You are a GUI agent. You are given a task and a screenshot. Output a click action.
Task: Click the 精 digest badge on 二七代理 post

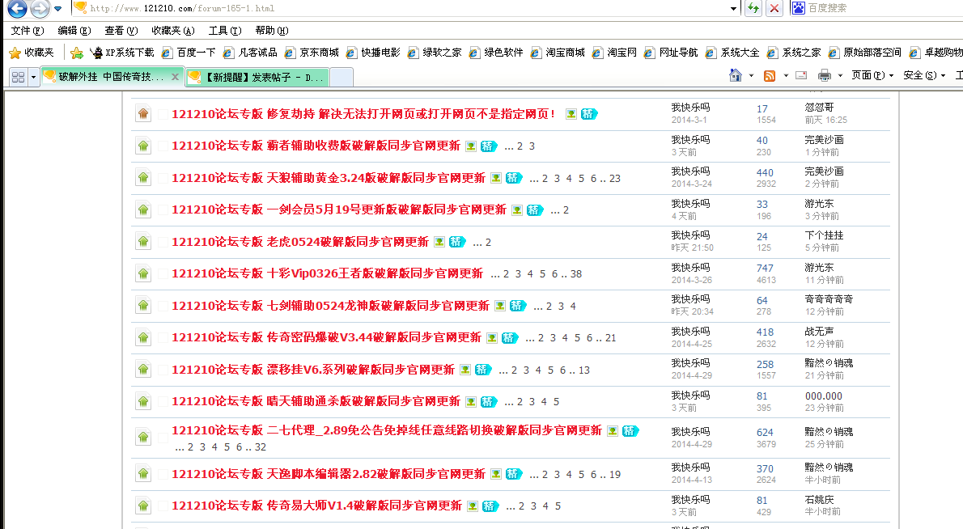point(630,431)
